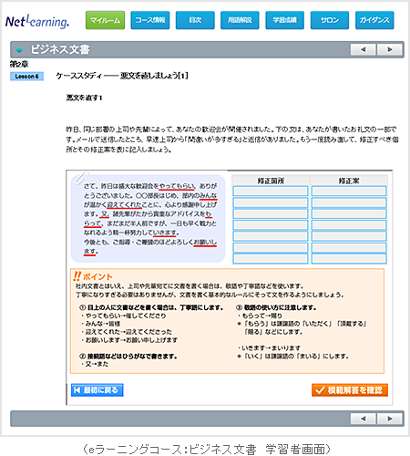Viewport: 410px width, 456px height.
Task: Focus the fourth 修正案 input field
Action: click(349, 225)
